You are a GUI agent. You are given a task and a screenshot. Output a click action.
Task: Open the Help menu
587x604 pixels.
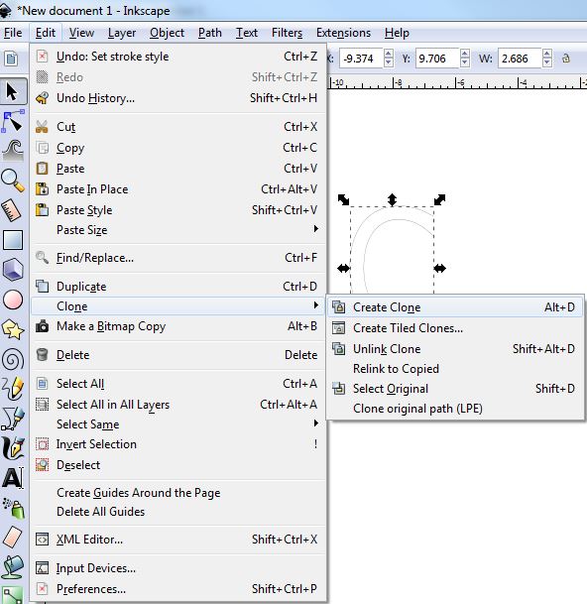click(397, 33)
